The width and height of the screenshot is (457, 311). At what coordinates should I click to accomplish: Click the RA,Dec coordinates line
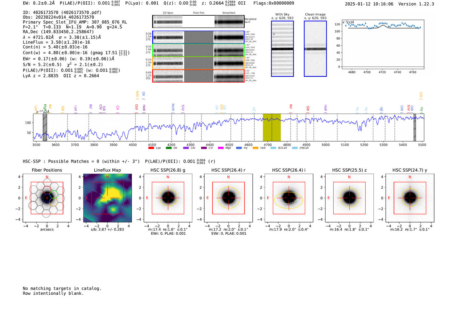(58, 32)
